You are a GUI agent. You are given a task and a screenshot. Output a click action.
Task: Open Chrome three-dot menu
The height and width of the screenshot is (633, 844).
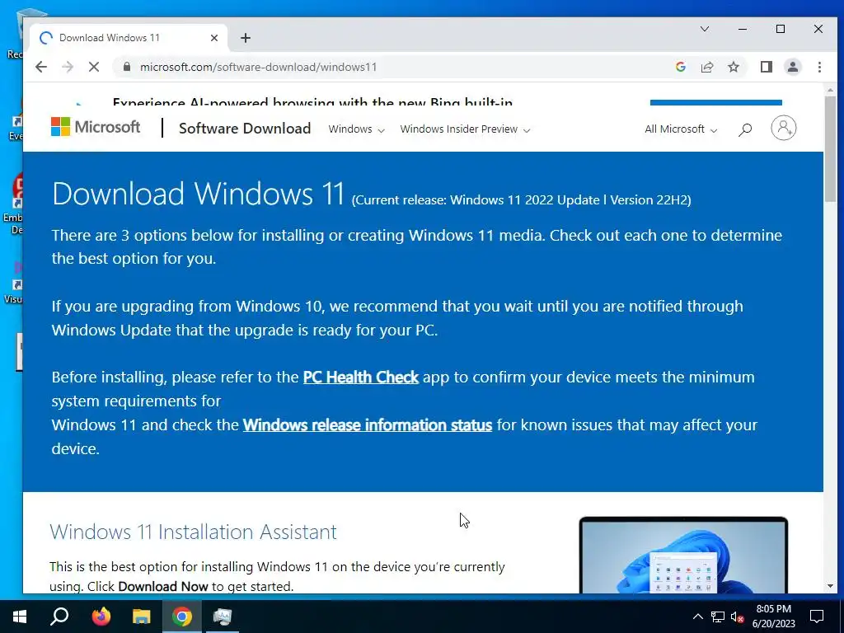click(x=819, y=67)
